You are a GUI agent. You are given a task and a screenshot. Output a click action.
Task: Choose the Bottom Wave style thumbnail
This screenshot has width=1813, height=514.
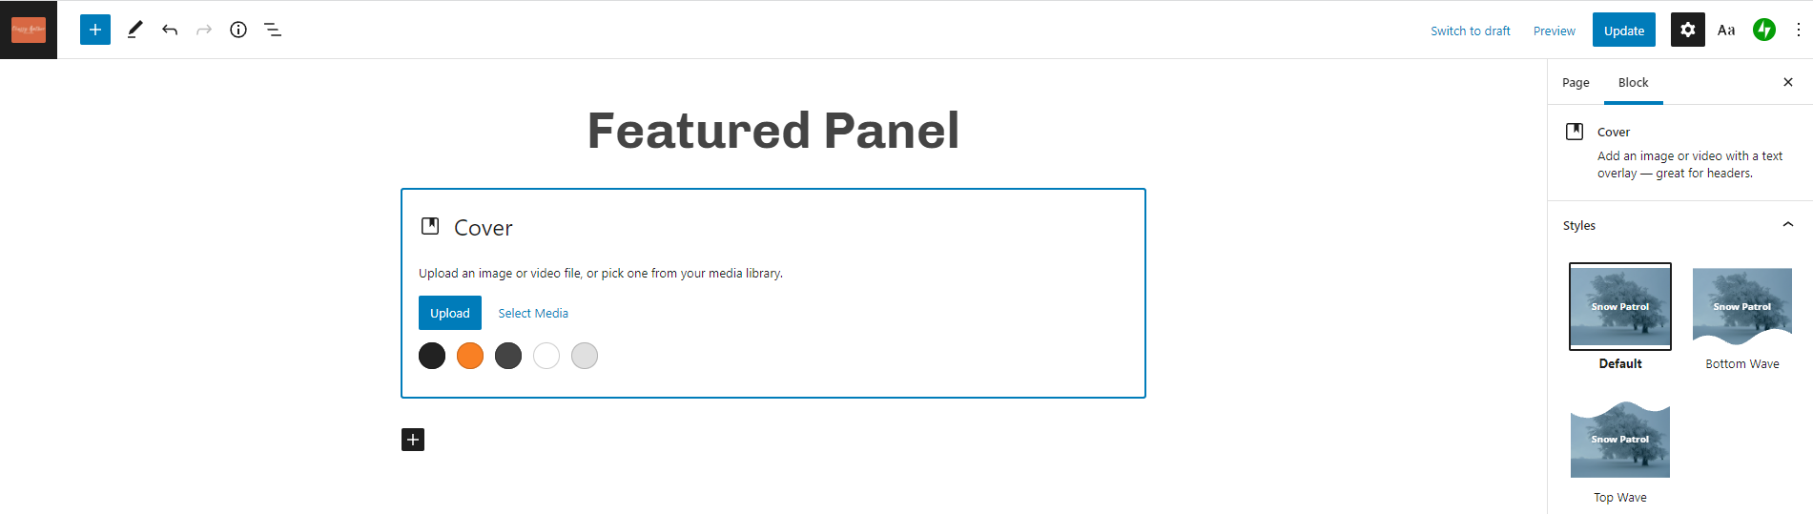point(1742,318)
